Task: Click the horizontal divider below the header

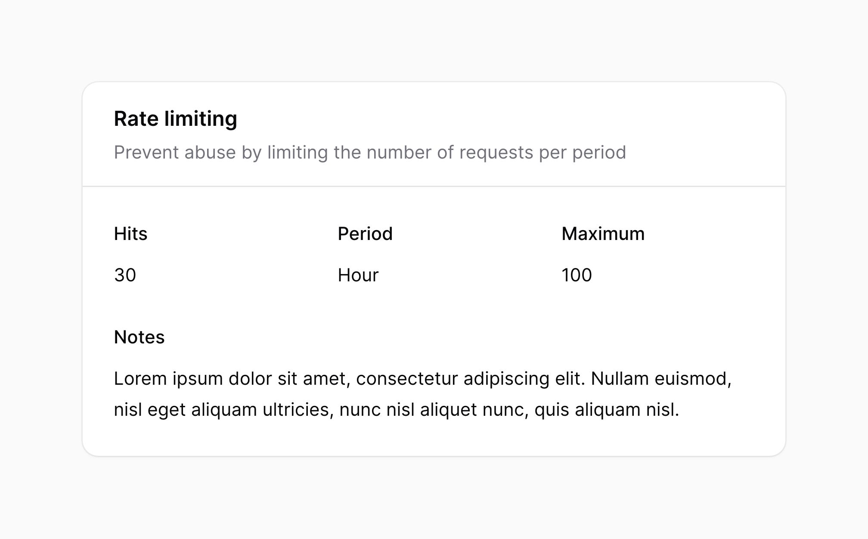Action: 434,187
